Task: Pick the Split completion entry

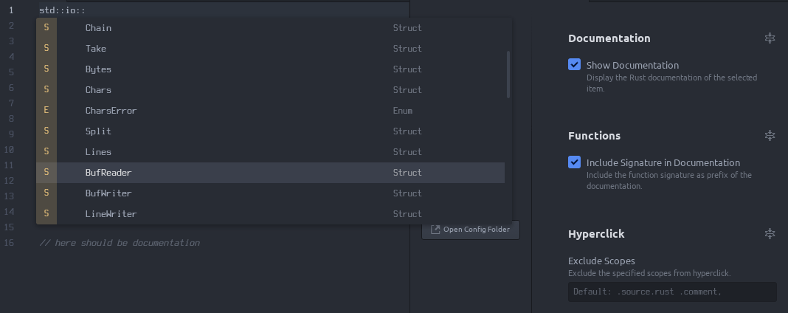Action: (x=98, y=131)
